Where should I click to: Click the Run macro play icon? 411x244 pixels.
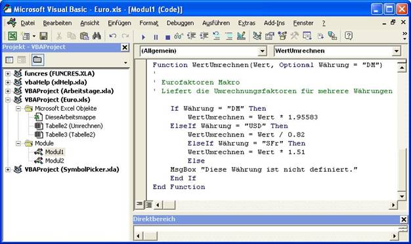(143, 37)
